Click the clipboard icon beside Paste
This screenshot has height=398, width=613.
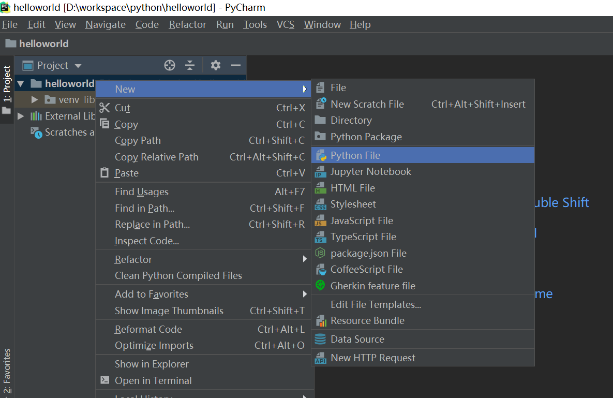[x=104, y=172]
